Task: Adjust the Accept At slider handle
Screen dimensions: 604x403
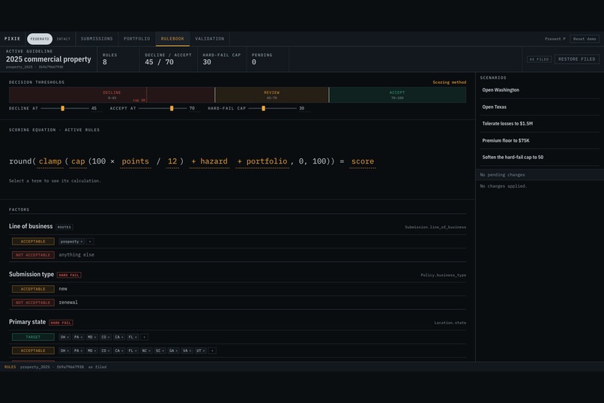Action: coord(172,109)
